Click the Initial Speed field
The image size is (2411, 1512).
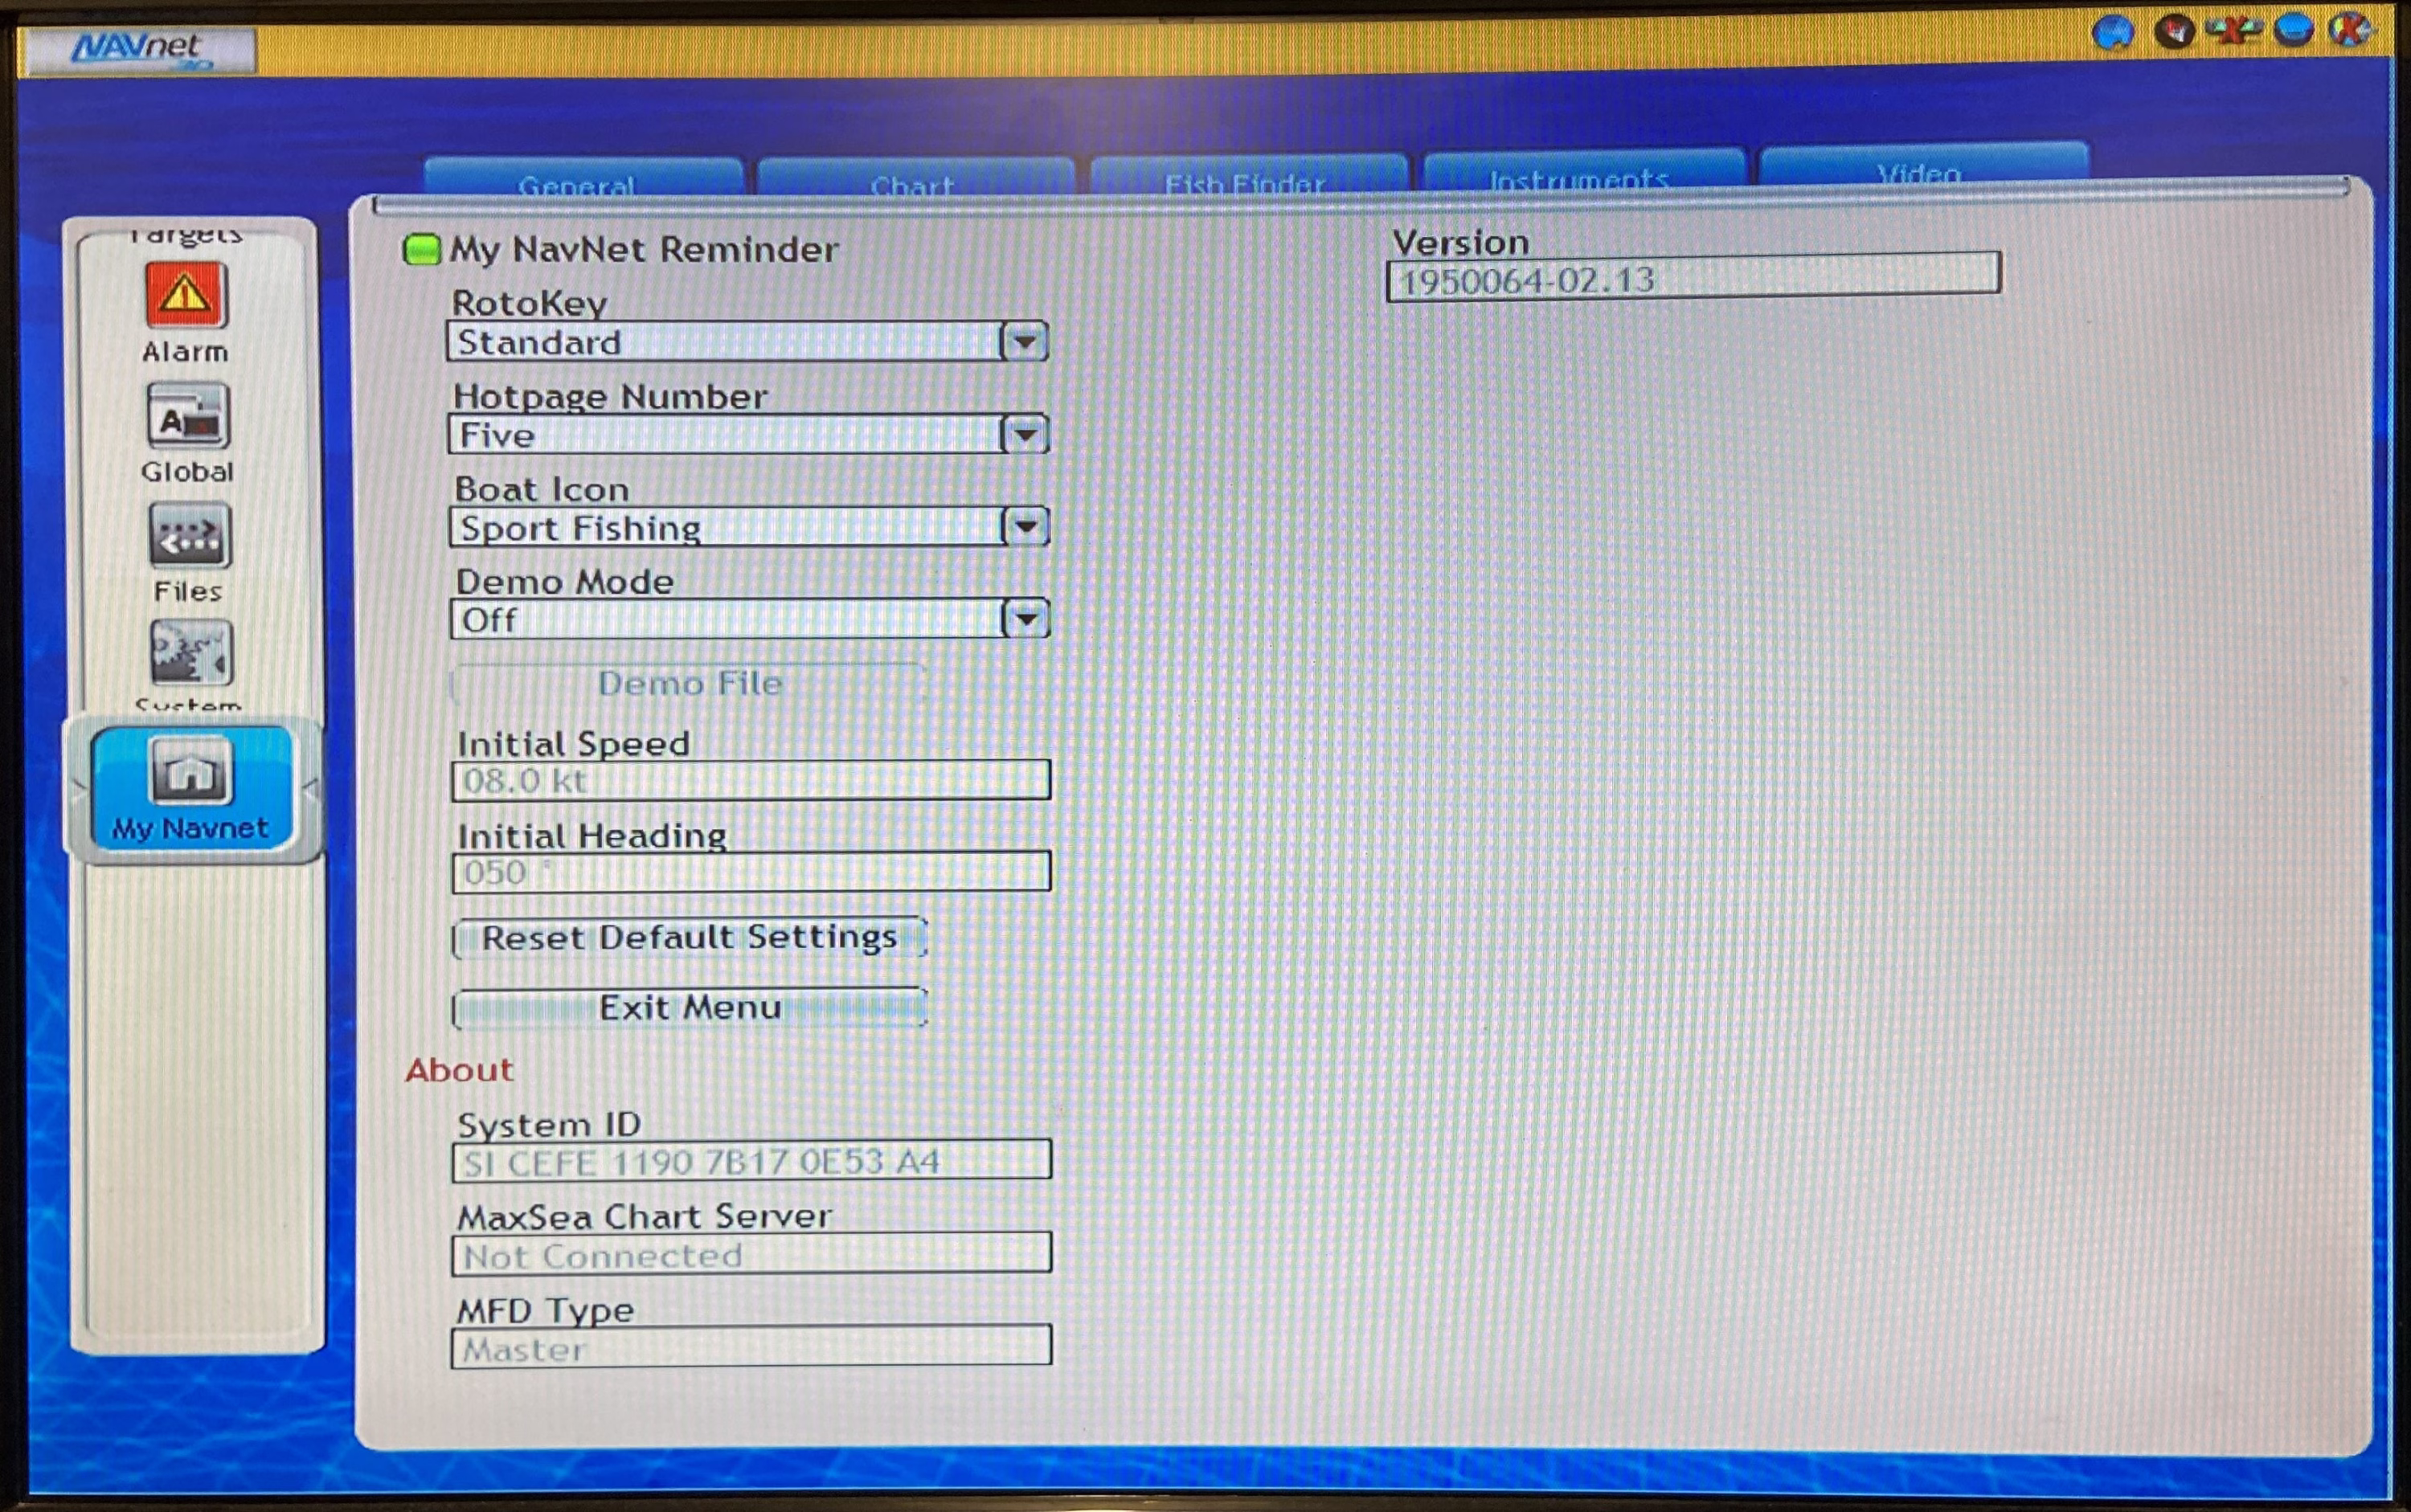751,780
